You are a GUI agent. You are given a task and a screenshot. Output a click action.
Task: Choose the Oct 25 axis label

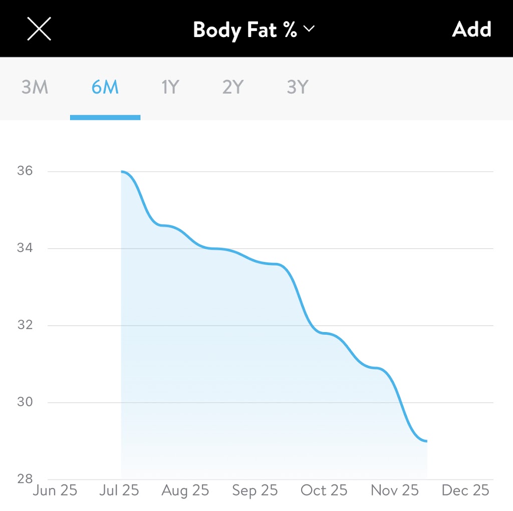324,490
